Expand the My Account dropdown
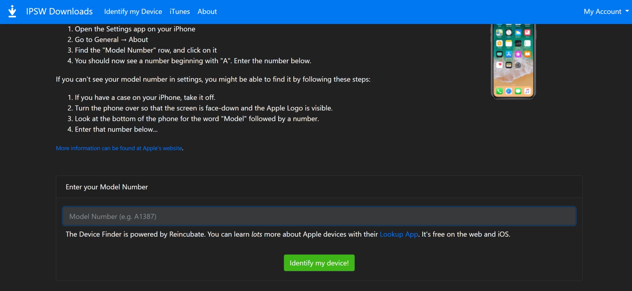632x291 pixels. (602, 12)
